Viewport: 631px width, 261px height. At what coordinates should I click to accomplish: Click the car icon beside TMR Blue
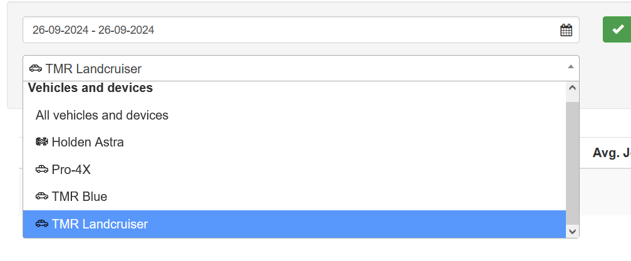click(42, 197)
